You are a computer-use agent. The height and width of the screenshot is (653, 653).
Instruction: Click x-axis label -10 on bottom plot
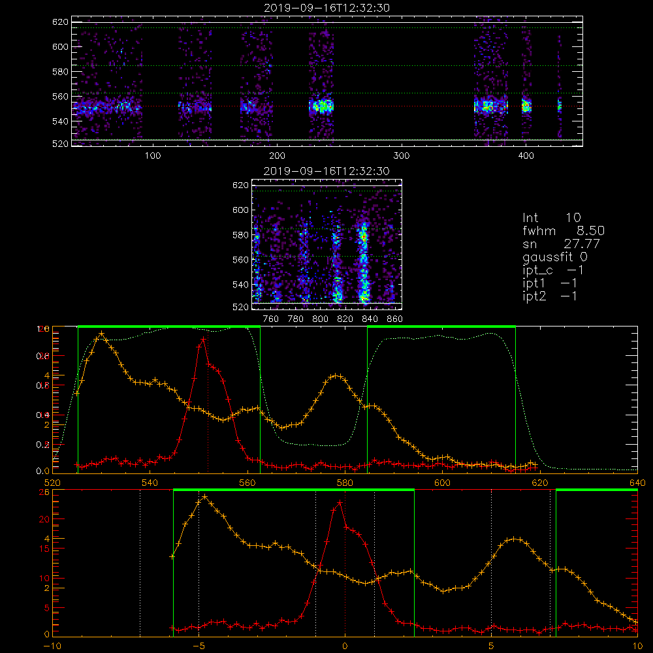52,646
